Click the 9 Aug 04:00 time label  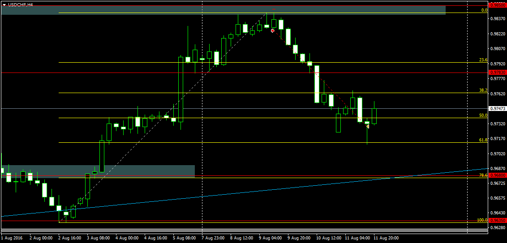click(x=271, y=238)
